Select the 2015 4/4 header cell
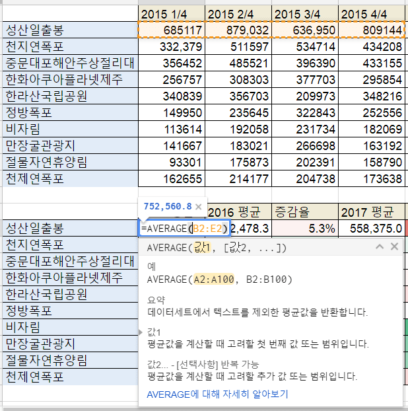 pyautogui.click(x=372, y=14)
